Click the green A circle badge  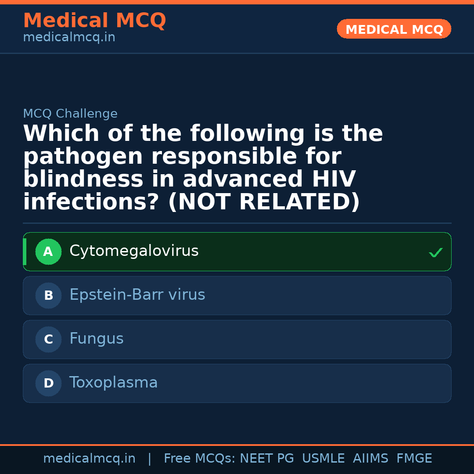[x=48, y=252]
